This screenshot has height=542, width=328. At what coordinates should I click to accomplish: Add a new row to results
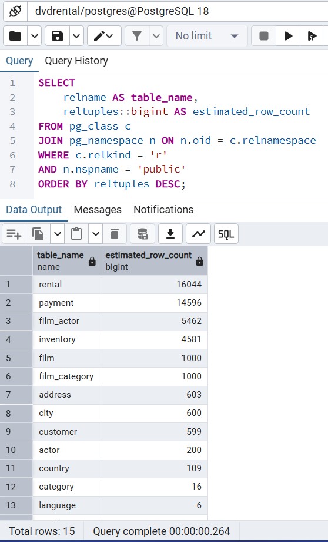[x=14, y=234]
